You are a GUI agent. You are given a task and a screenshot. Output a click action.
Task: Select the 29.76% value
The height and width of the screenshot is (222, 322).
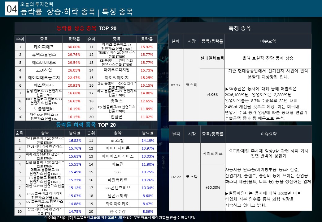(x=74, y=55)
